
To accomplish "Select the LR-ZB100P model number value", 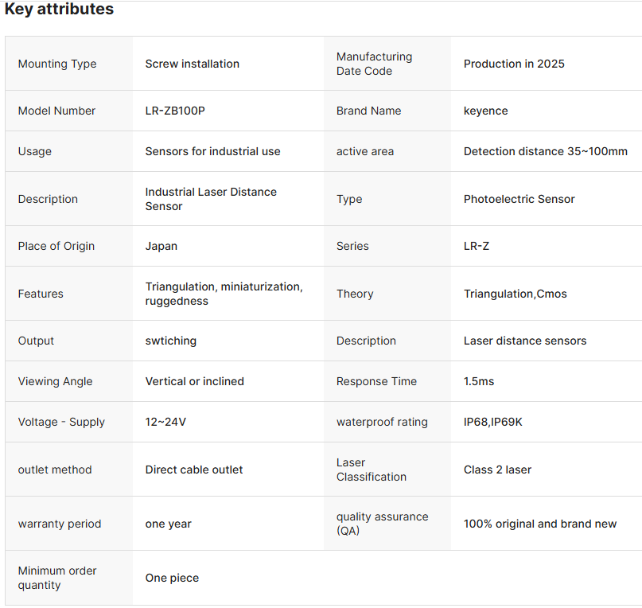I will pos(175,111).
